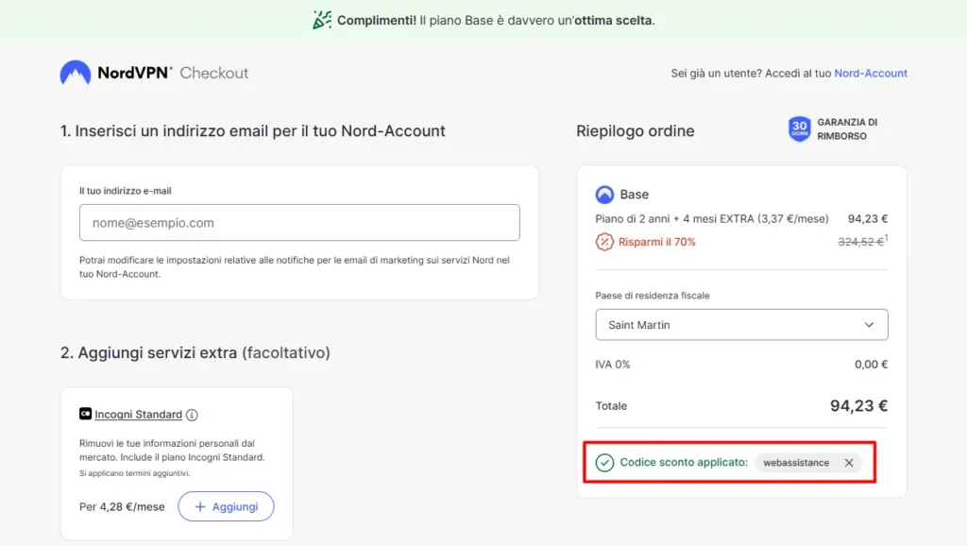
Task: Click the 'Checkout' header text
Action: pos(214,73)
